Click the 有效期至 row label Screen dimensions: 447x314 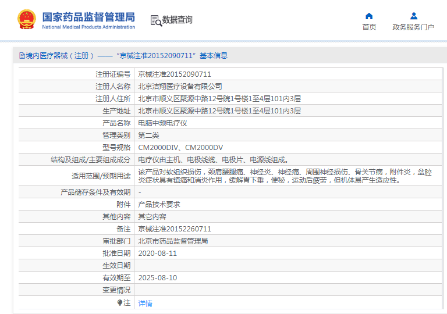(116, 278)
